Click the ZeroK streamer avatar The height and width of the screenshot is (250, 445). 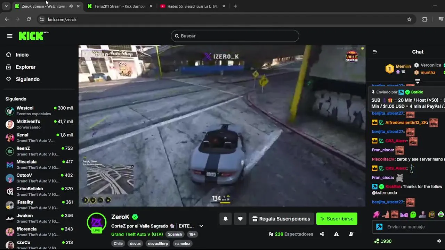[x=96, y=223]
